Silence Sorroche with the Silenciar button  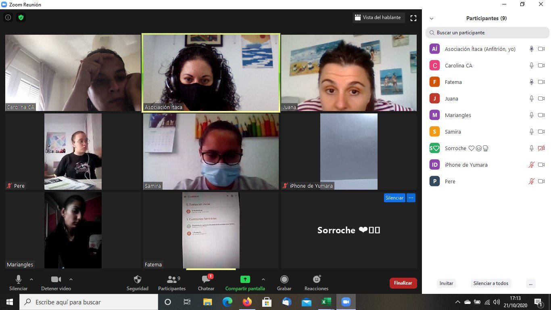(394, 198)
